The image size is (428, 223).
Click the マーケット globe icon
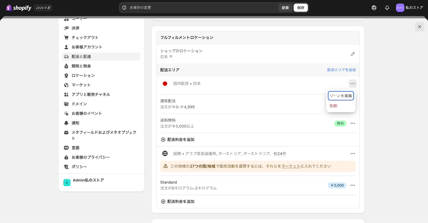66,85
